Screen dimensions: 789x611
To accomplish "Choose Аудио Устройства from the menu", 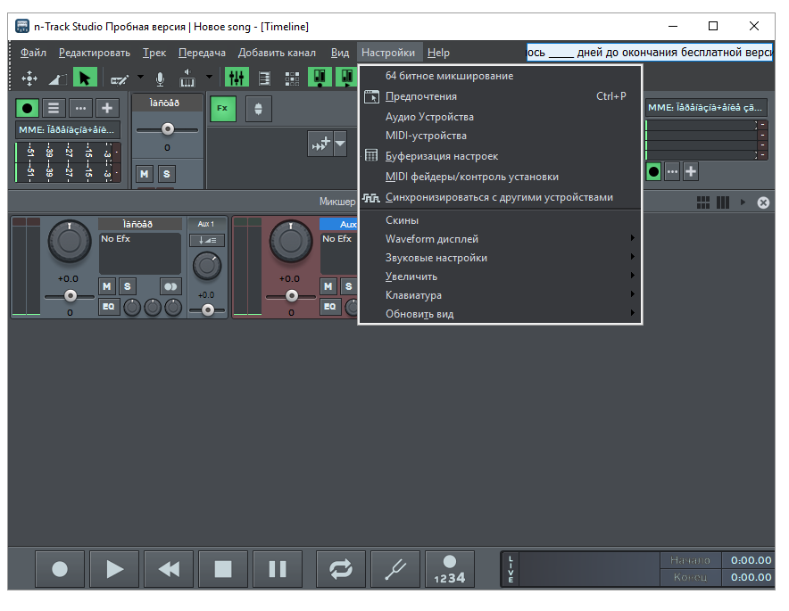I will pos(429,117).
